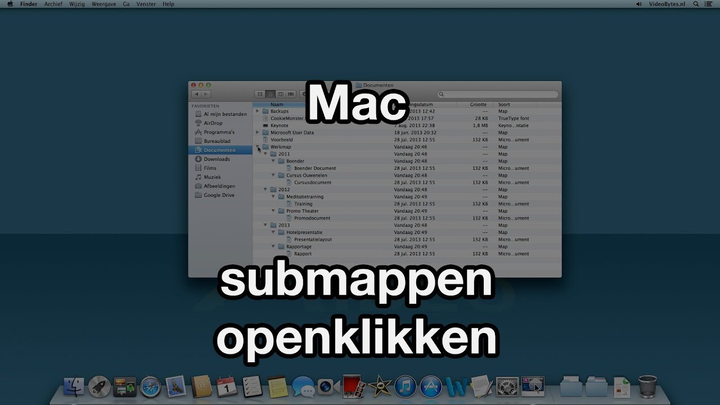
Task: Open Safari compass icon in dock
Action: (150, 387)
